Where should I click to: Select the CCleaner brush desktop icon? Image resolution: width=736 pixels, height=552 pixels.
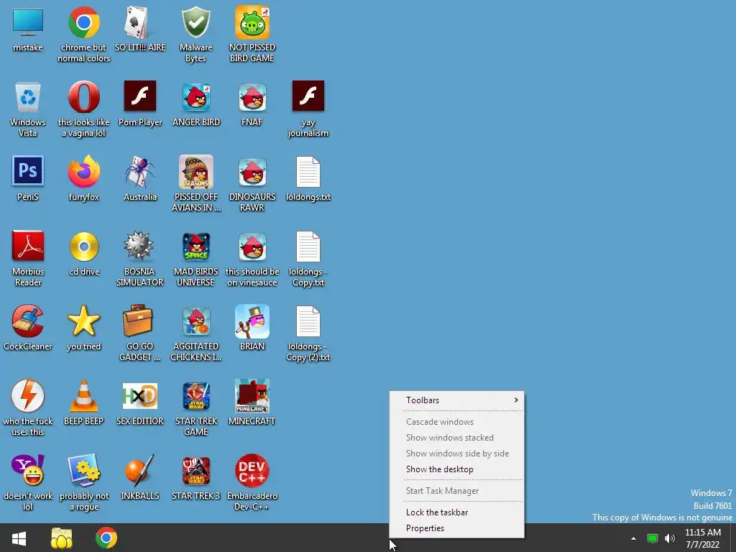pyautogui.click(x=28, y=321)
